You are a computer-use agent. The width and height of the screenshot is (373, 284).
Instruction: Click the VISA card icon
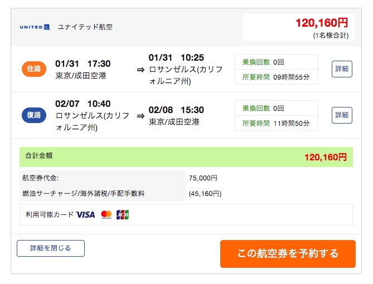86,214
